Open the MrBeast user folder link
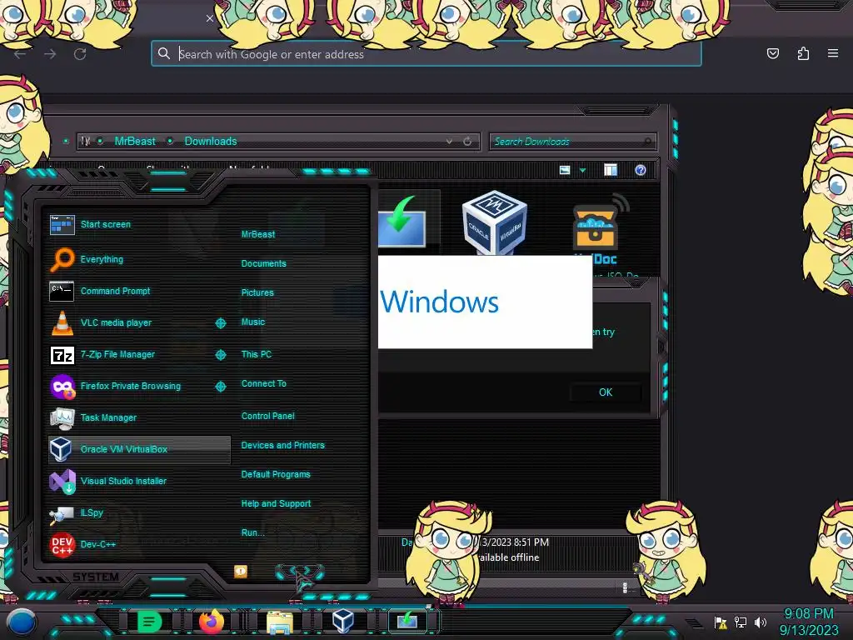The image size is (853, 640). click(258, 234)
